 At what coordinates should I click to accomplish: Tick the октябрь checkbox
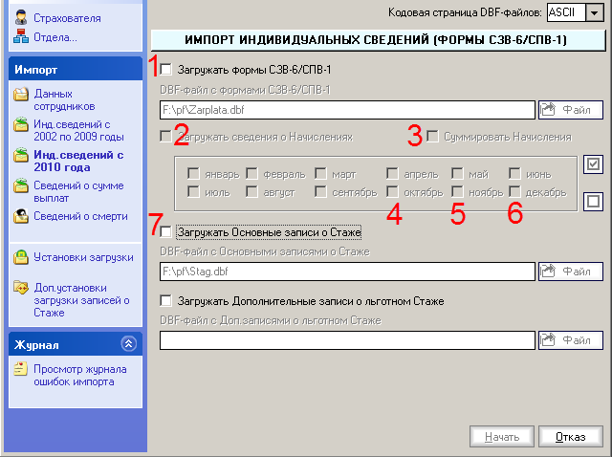[392, 191]
